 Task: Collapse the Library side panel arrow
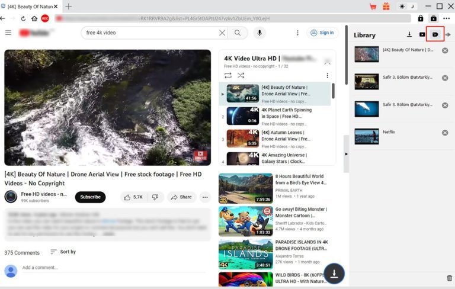(x=347, y=153)
